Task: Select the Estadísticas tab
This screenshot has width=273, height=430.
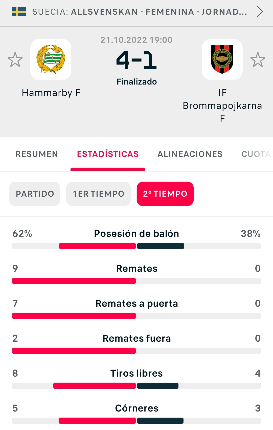Action: (x=108, y=154)
